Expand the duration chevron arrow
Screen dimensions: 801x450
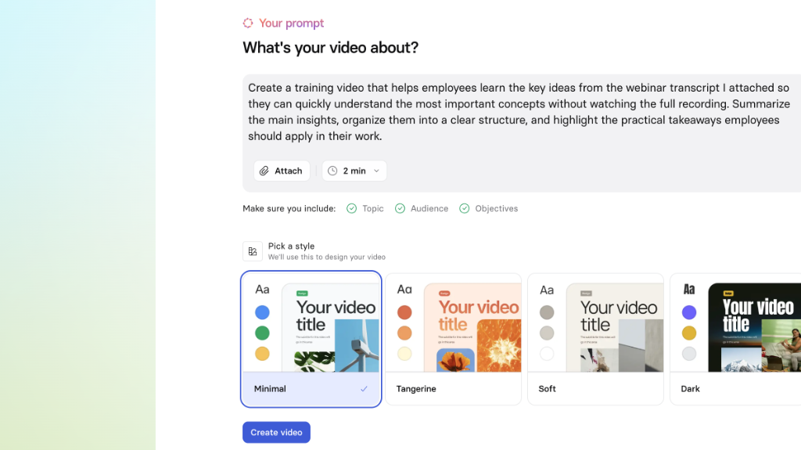[376, 171]
